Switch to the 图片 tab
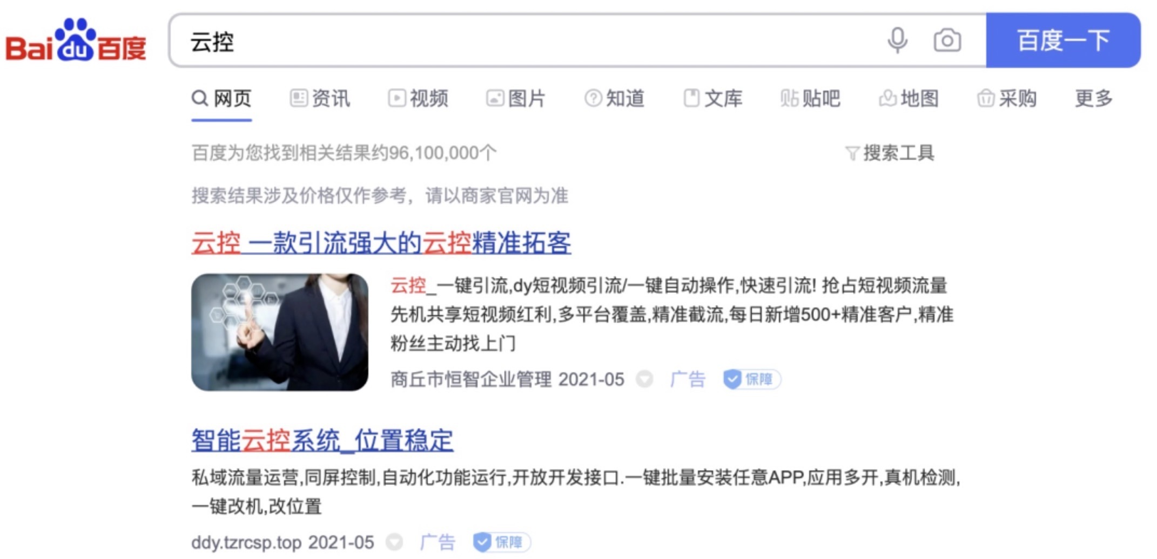 [516, 98]
